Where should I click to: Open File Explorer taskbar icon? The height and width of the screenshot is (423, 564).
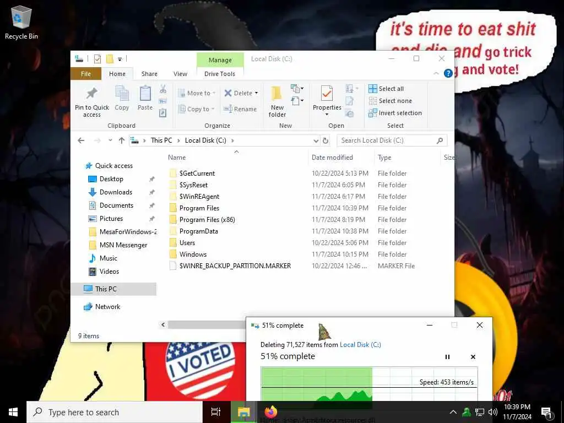[243, 412]
